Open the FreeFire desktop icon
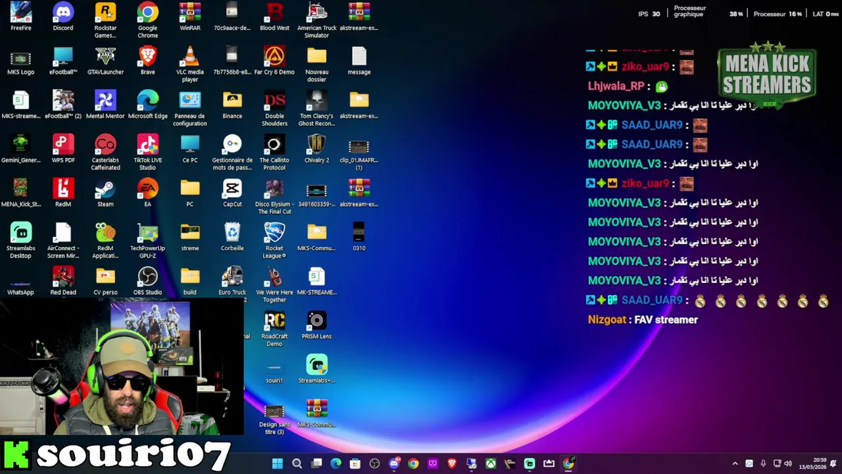Image resolution: width=842 pixels, height=474 pixels. pyautogui.click(x=20, y=16)
